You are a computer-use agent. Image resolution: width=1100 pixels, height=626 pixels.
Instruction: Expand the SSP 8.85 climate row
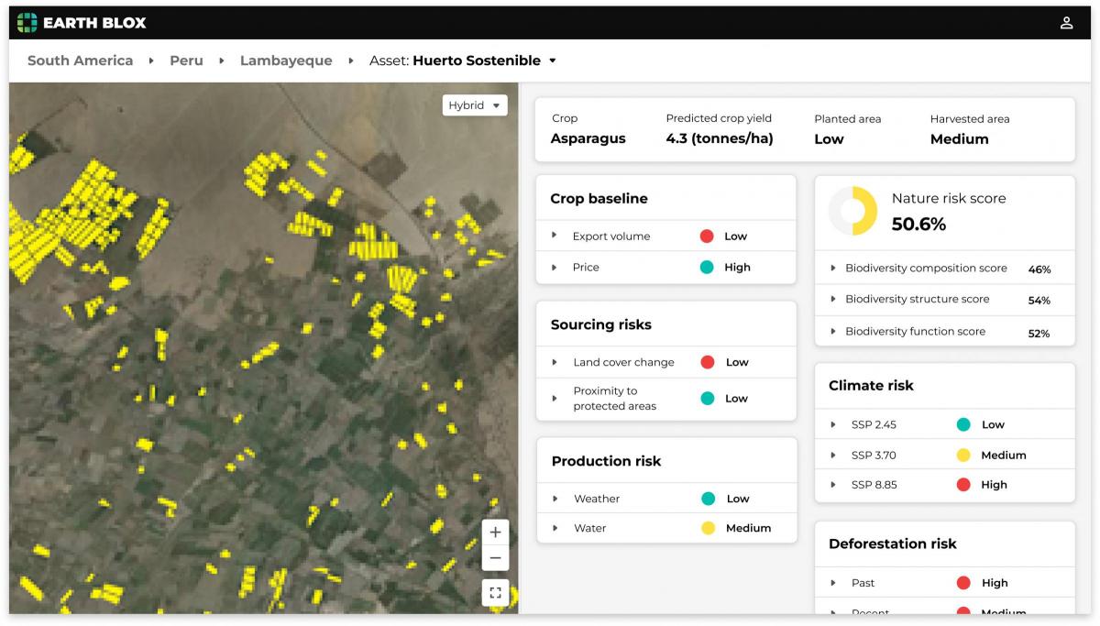832,485
